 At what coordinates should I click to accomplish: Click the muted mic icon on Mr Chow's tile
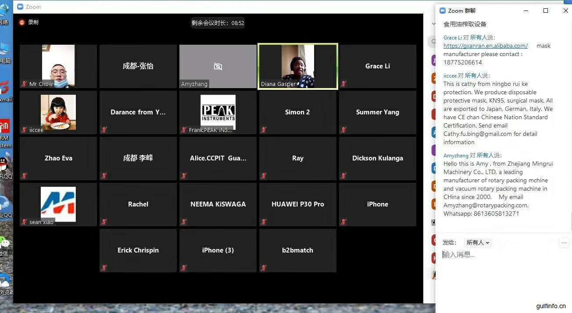click(x=25, y=84)
